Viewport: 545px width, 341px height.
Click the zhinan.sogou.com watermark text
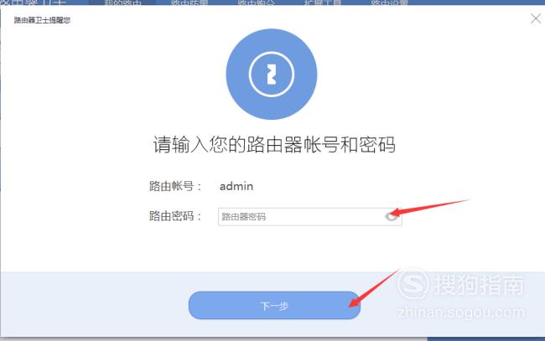click(461, 313)
